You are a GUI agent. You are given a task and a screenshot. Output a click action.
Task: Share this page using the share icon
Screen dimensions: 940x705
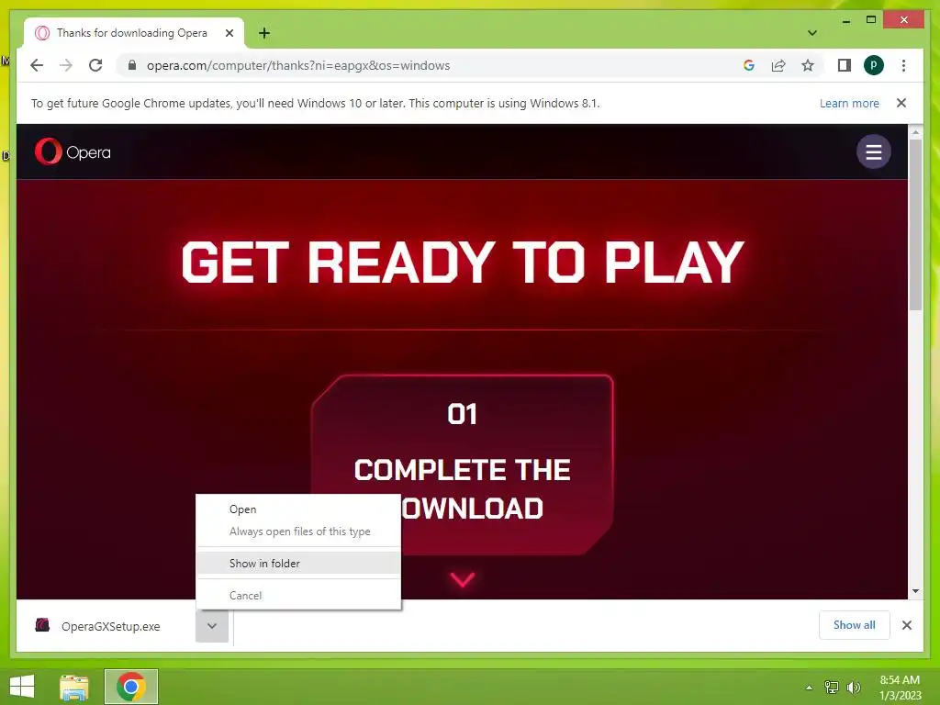click(778, 65)
